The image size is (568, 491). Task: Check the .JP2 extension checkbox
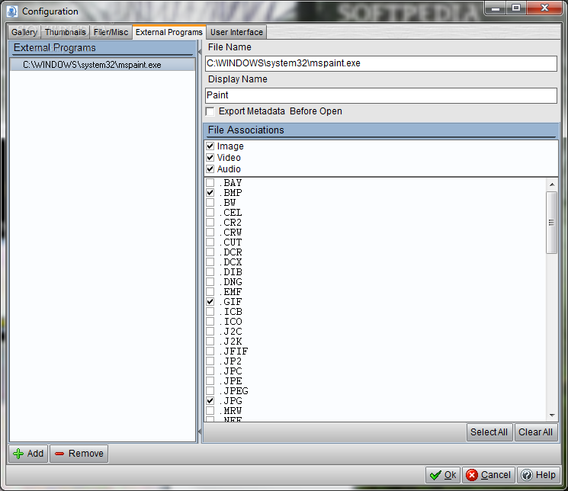coord(210,361)
